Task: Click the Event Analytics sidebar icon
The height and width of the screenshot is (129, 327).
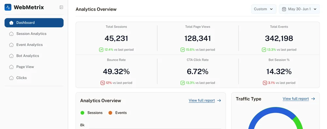Action: [x=11, y=45]
